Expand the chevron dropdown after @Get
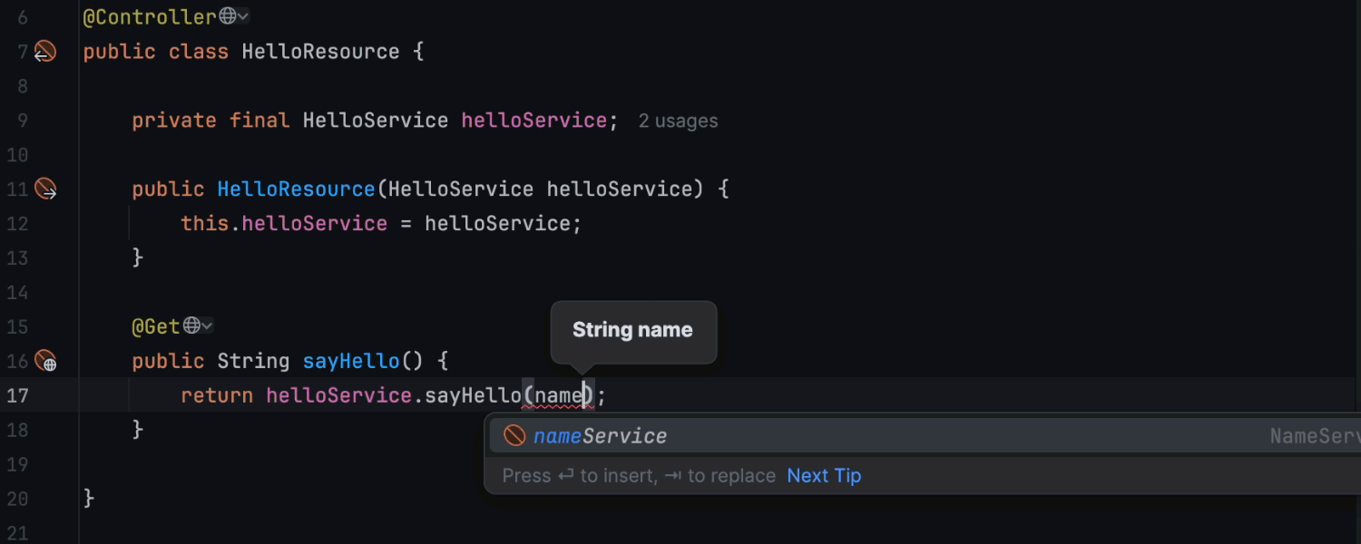Viewport: 1361px width, 544px height. click(208, 325)
